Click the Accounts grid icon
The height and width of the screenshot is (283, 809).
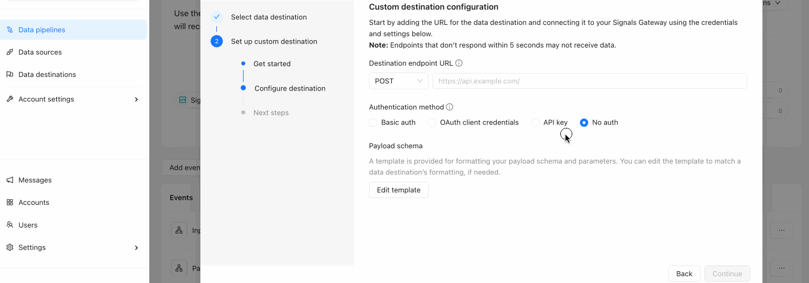click(10, 203)
